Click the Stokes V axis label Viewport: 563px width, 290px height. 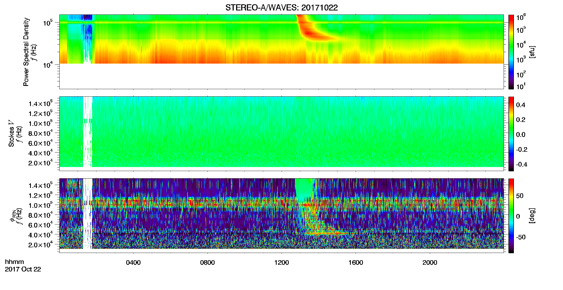pyautogui.click(x=12, y=134)
